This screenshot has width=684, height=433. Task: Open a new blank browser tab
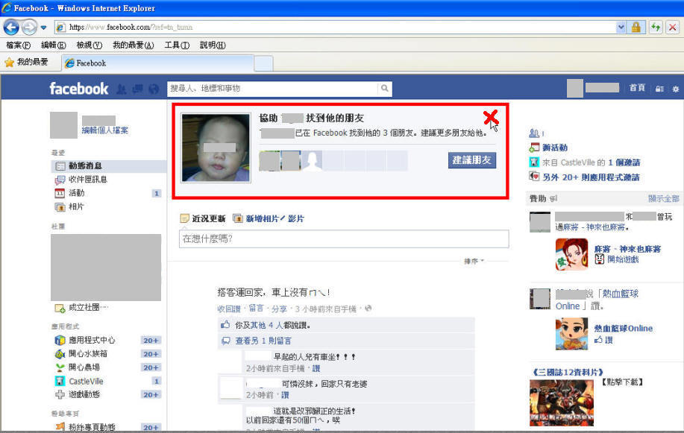click(263, 63)
